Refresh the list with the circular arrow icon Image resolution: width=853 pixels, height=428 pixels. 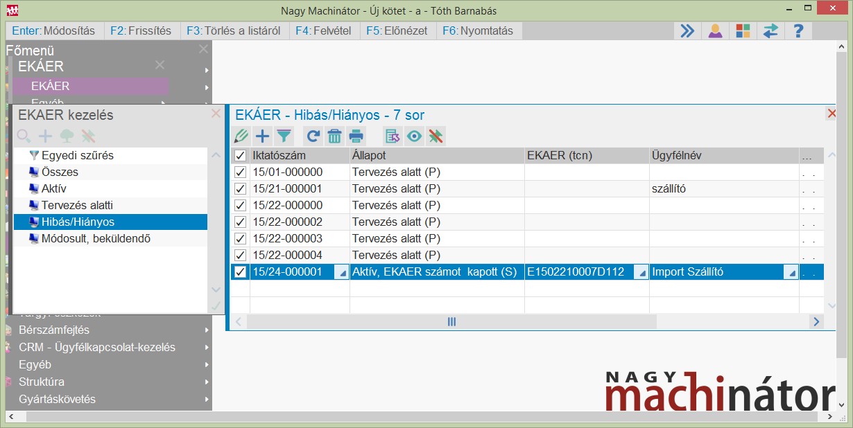point(313,136)
